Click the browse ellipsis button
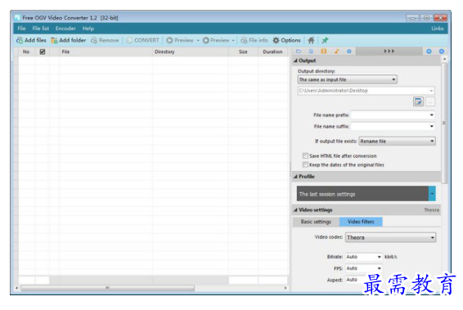Screen dimensions: 463x310 430,102
